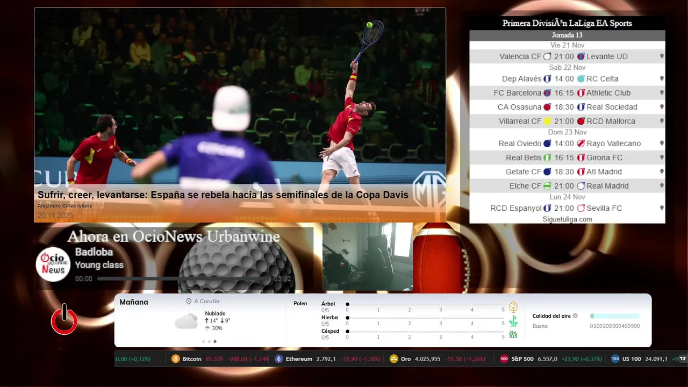Click the map pin on FC Barcelona row
Image resolution: width=688 pixels, height=387 pixels.
(x=662, y=93)
